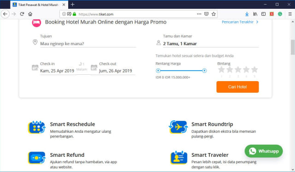
Task: Open the Tamu dan Kamar selector
Action: [x=211, y=44]
